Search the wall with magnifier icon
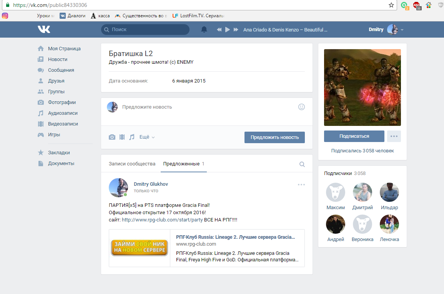This screenshot has height=294, width=444. (302, 164)
